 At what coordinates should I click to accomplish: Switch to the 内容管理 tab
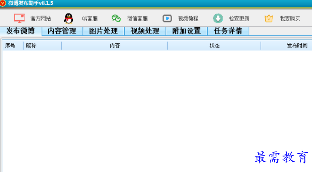(x=62, y=31)
